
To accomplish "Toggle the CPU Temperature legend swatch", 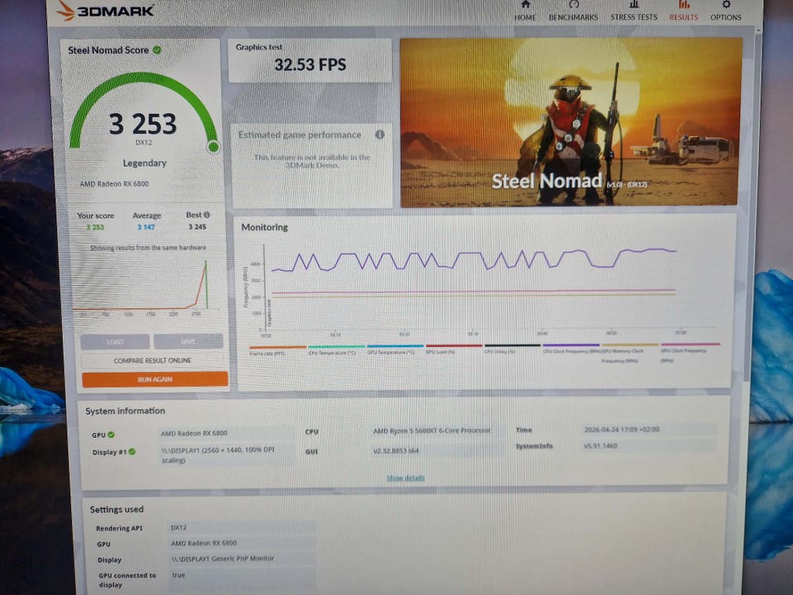I will click(x=336, y=346).
